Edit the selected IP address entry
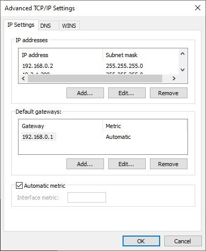This screenshot has height=251, width=206. (127, 93)
